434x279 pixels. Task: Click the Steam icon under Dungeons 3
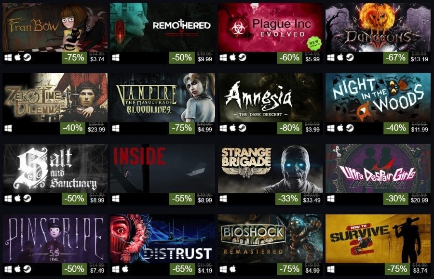point(350,57)
